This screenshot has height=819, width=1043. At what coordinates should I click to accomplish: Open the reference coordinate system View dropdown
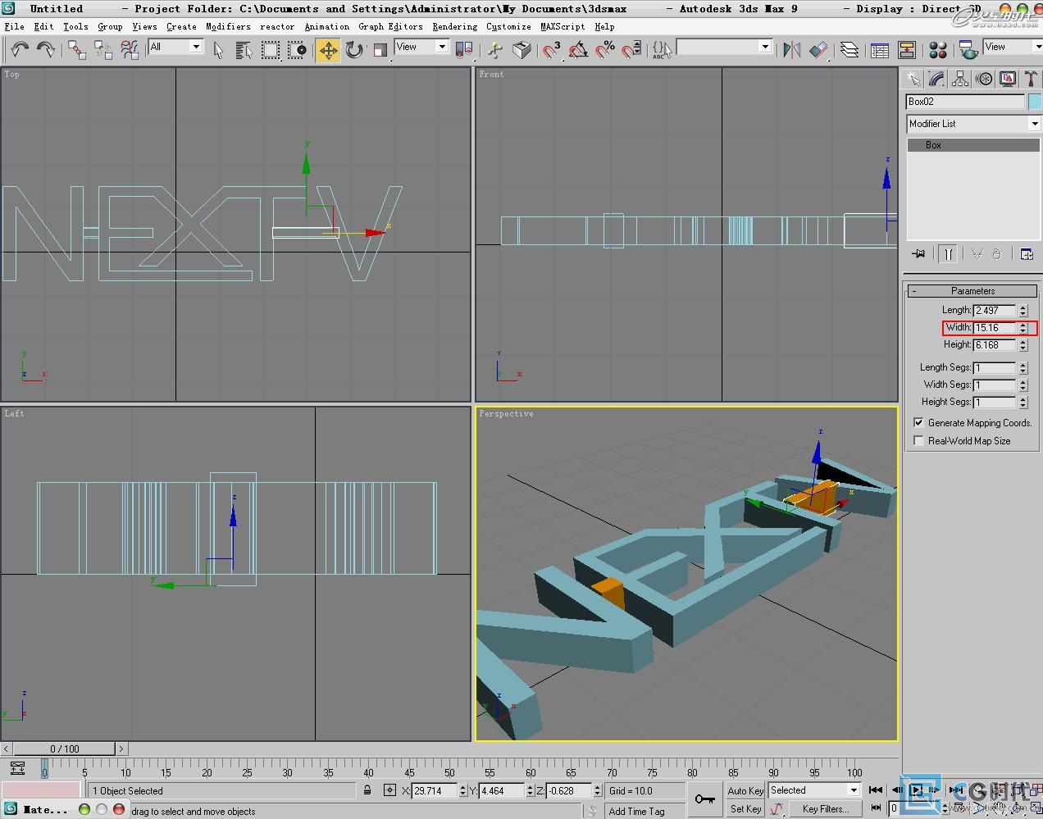tap(442, 47)
